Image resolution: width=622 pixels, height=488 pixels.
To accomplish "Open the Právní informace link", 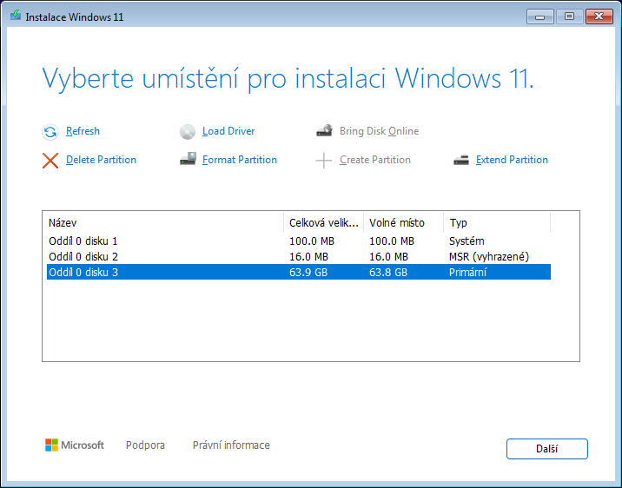I will click(x=231, y=445).
